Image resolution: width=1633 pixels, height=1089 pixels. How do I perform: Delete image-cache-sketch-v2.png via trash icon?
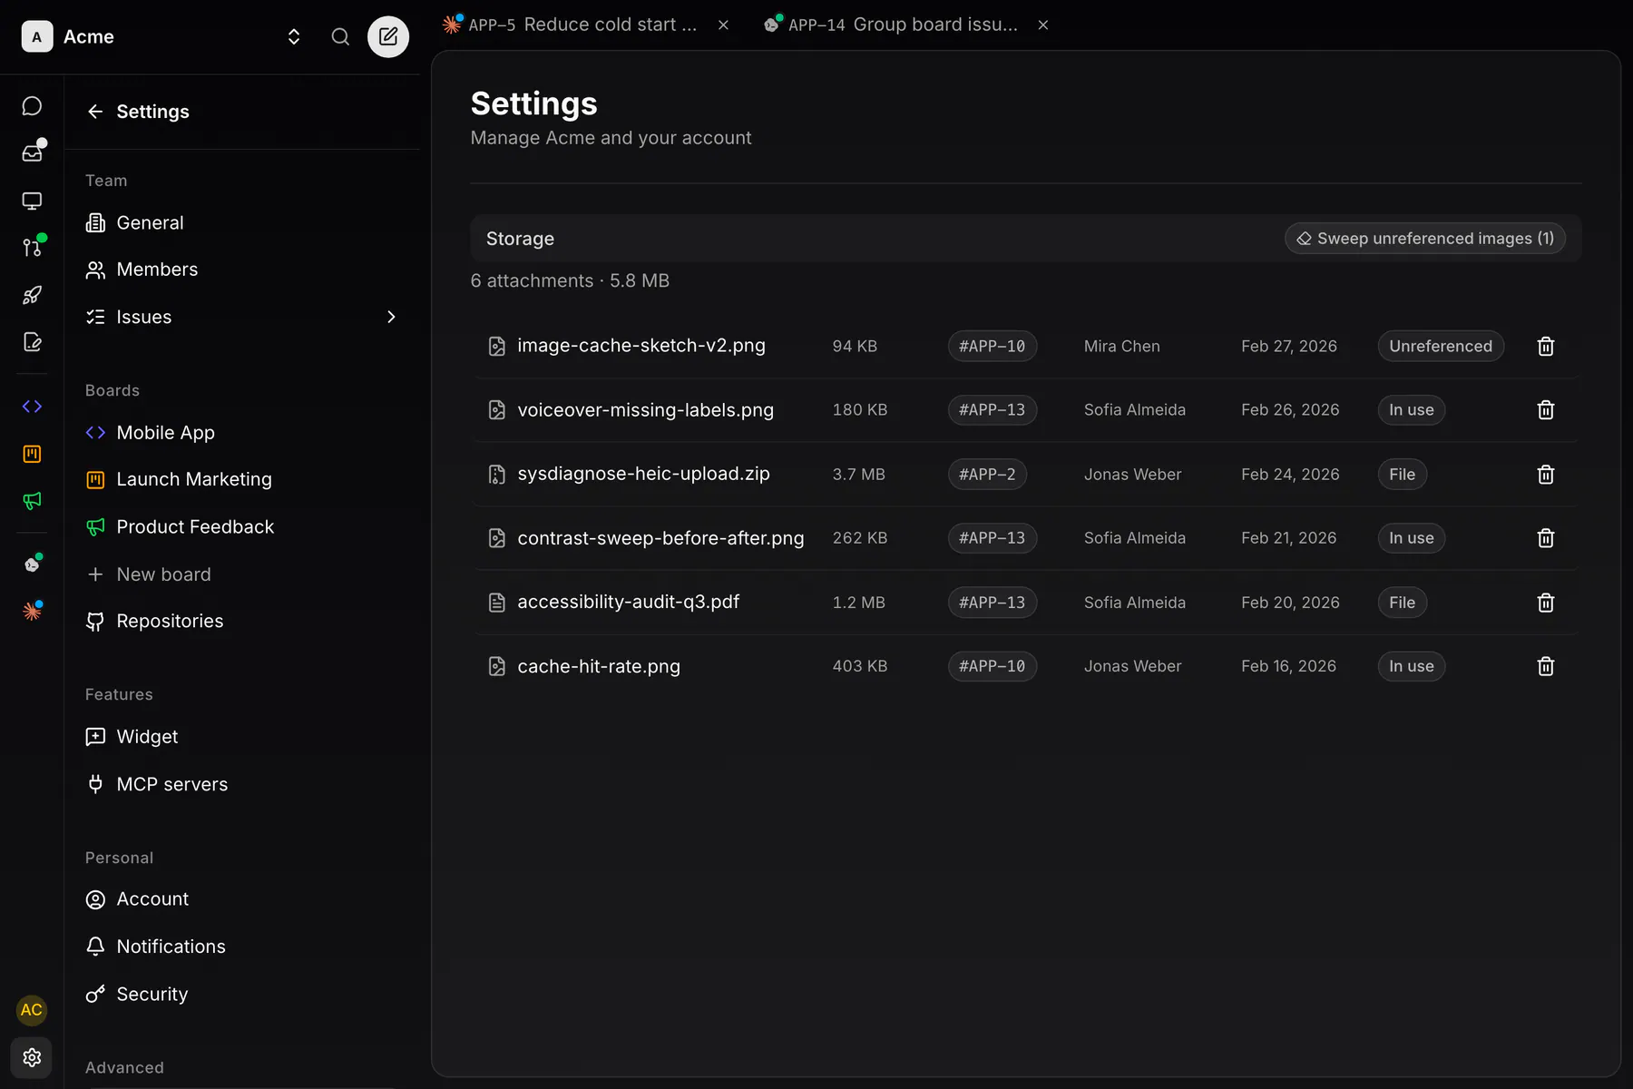point(1546,346)
